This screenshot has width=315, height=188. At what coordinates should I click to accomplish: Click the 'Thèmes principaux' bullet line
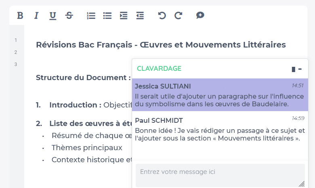(x=87, y=148)
